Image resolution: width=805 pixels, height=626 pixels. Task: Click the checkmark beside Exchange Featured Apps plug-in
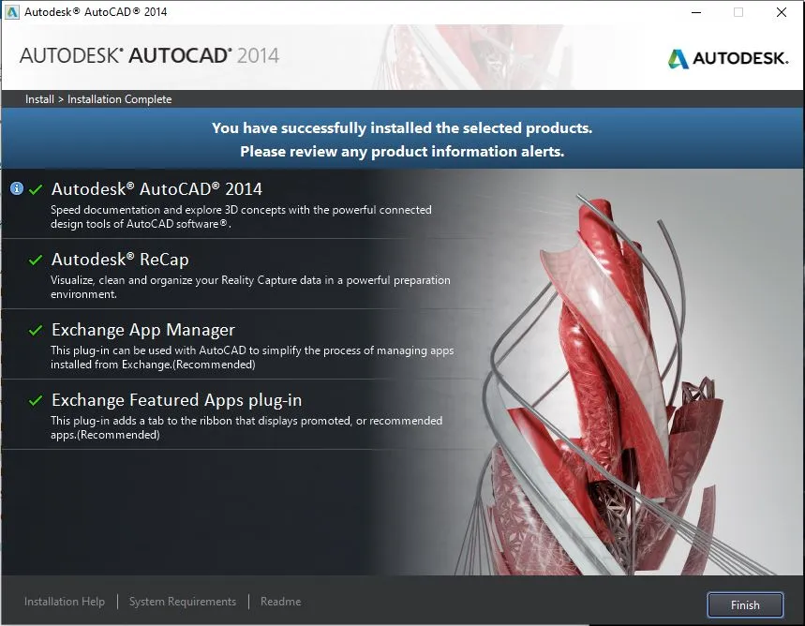pyautogui.click(x=37, y=399)
